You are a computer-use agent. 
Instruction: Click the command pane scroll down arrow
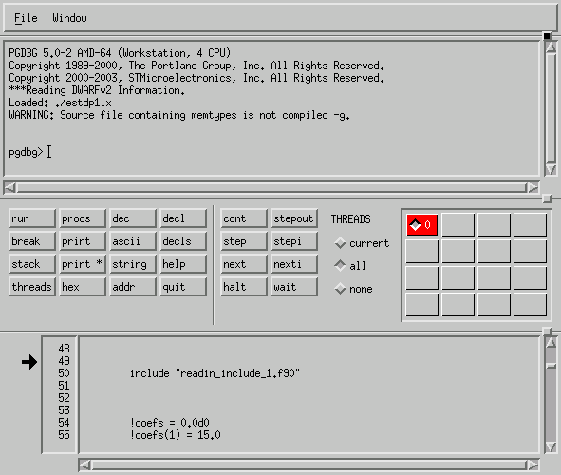click(551, 169)
